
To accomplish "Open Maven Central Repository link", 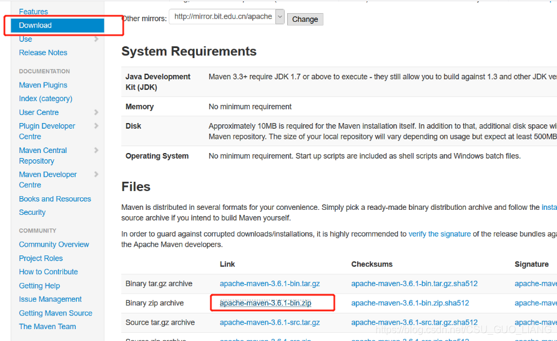I will 42,156.
